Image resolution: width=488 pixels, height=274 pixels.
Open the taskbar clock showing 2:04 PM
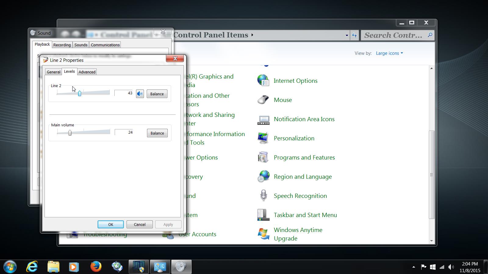(x=470, y=267)
